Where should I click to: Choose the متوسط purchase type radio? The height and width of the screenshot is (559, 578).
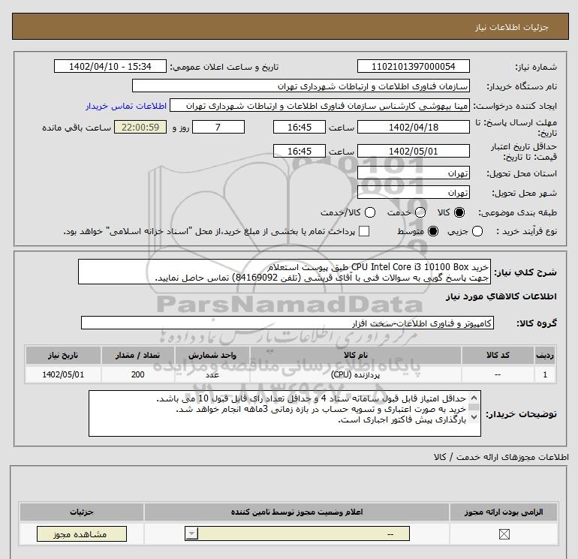click(433, 231)
